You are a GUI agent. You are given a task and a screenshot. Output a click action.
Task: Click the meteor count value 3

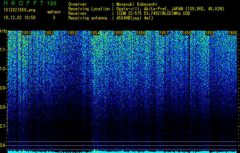click(54, 18)
